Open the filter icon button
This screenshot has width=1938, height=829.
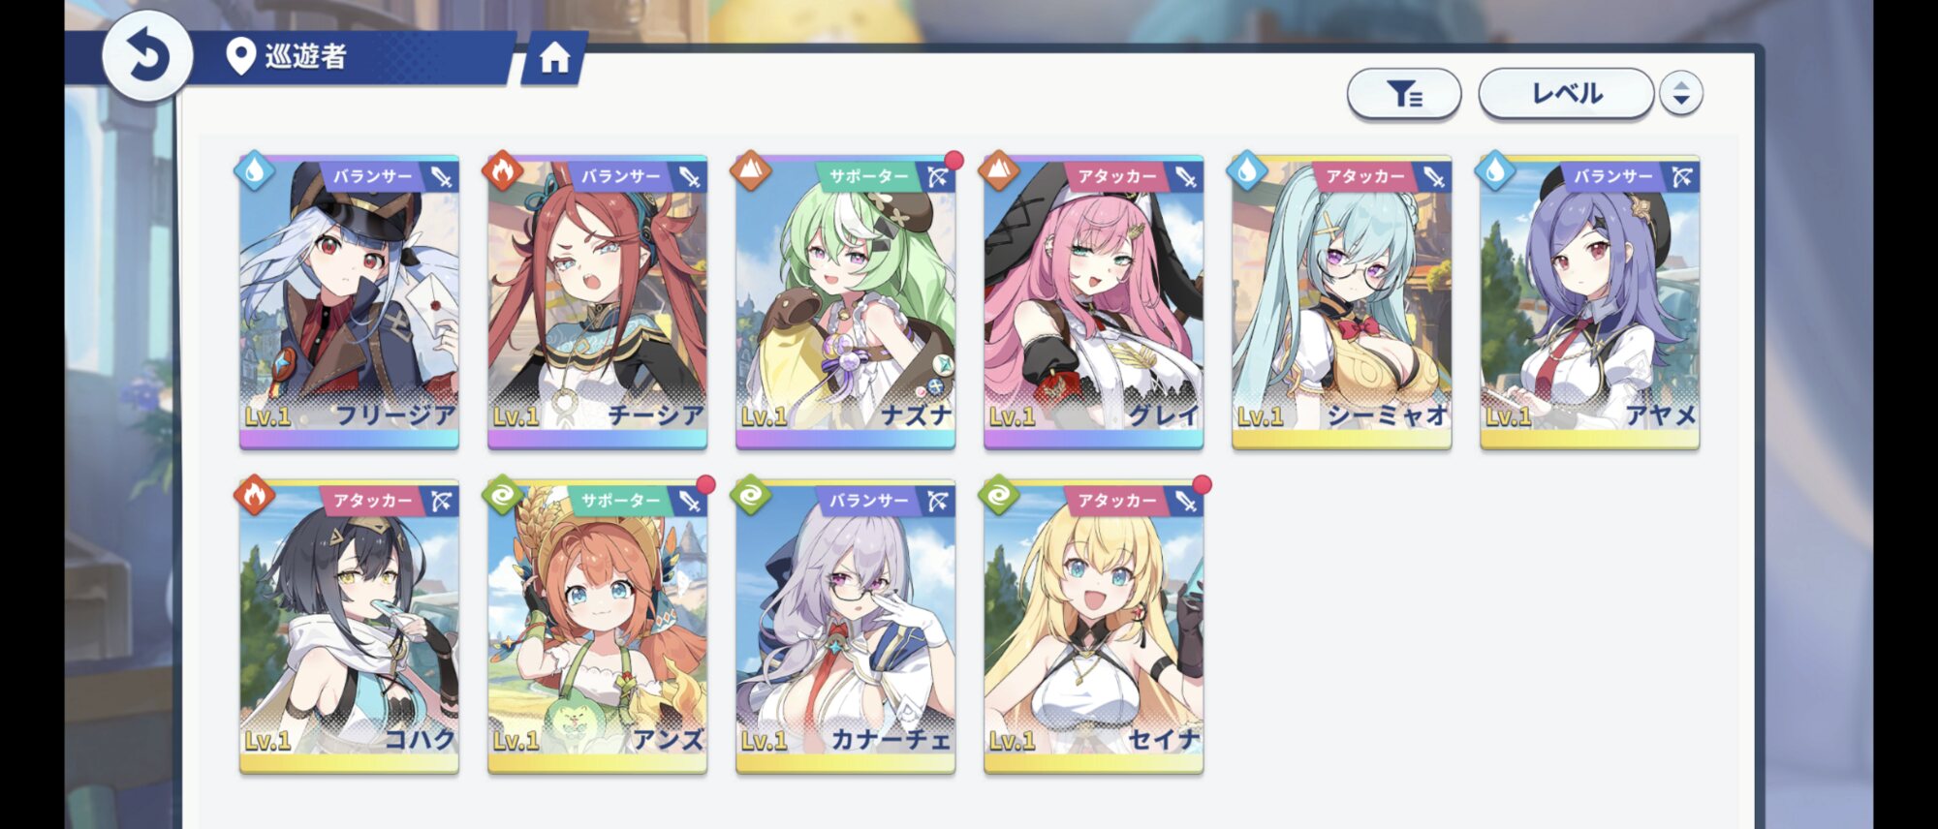coord(1404,94)
